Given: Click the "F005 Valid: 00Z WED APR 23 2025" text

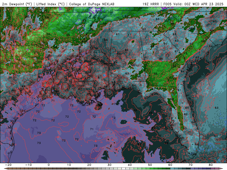Looking at the screenshot, I should (x=193, y=4).
